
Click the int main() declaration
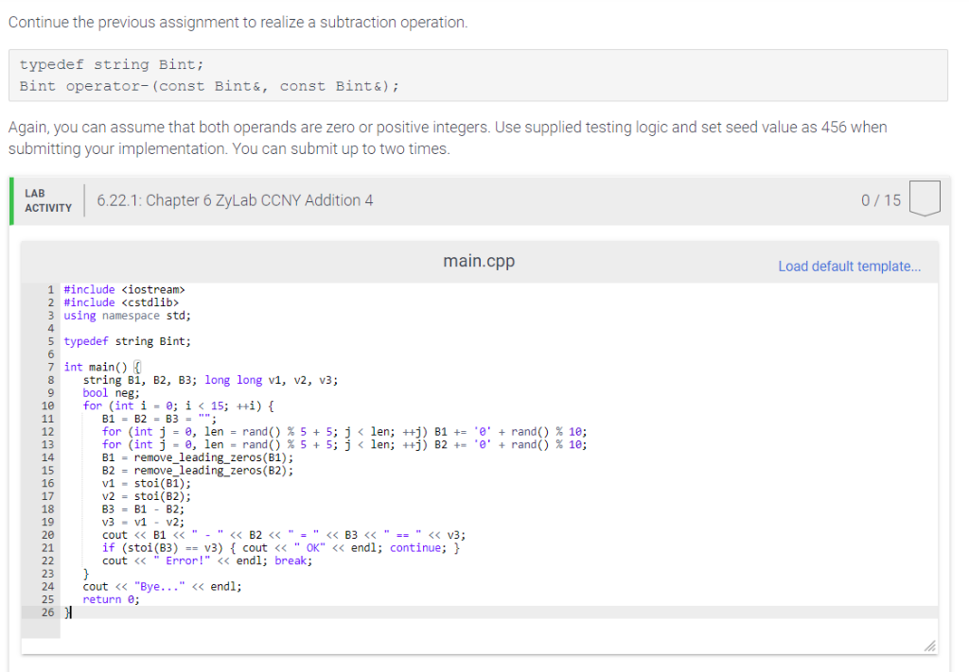tap(97, 367)
